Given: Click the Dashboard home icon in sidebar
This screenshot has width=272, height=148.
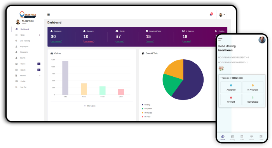Looking at the screenshot, I should pos(16,29).
